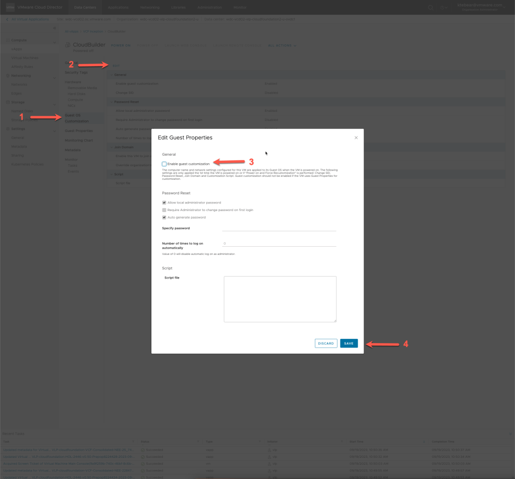Open the Data Centers menu
Image resolution: width=515 pixels, height=479 pixels.
pos(85,7)
